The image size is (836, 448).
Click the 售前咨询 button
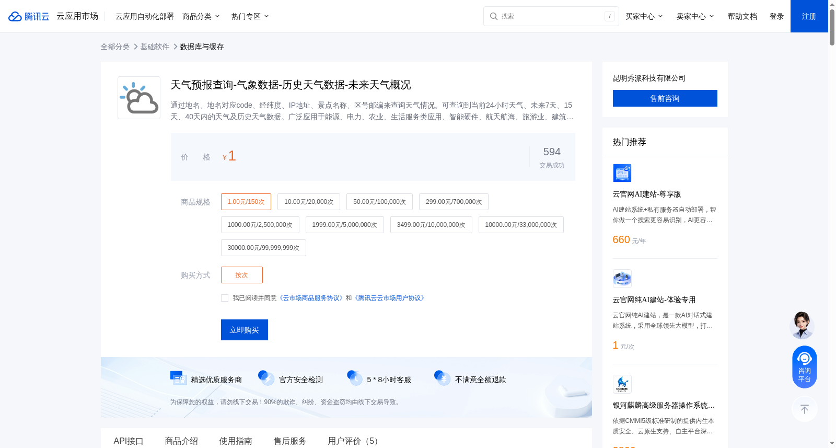tap(665, 98)
